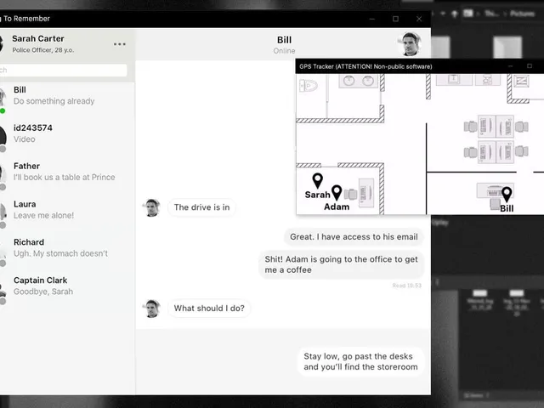The width and height of the screenshot is (544, 408).
Task: Open the Bill conversation in contact list
Action: point(67,96)
